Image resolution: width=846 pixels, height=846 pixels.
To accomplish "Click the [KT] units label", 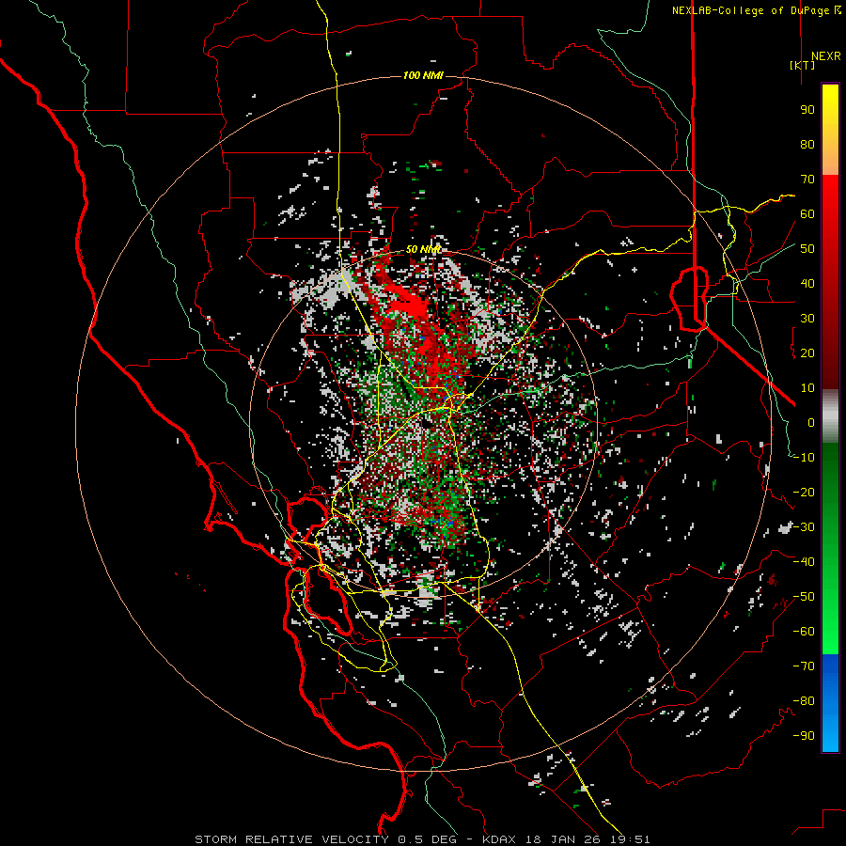I will pyautogui.click(x=803, y=65).
